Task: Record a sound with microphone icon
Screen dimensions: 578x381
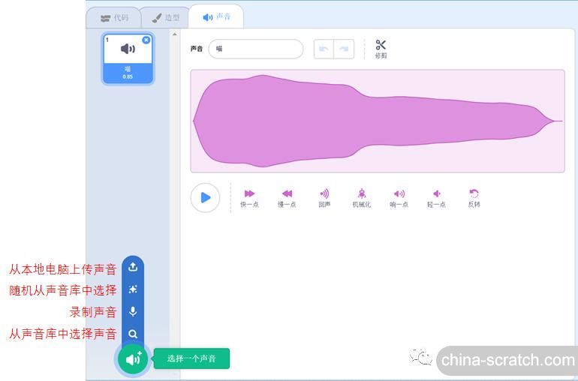Action: coord(133,311)
